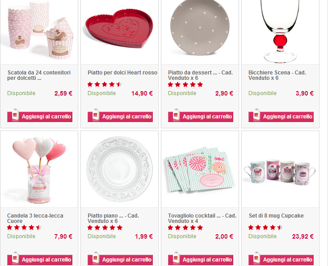The image size is (328, 266).
Task: Click shopping bag icon for cupcake containers box
Action: [x=15, y=114]
